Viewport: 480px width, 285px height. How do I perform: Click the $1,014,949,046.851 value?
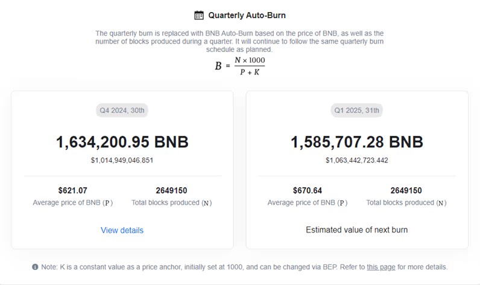coord(122,160)
